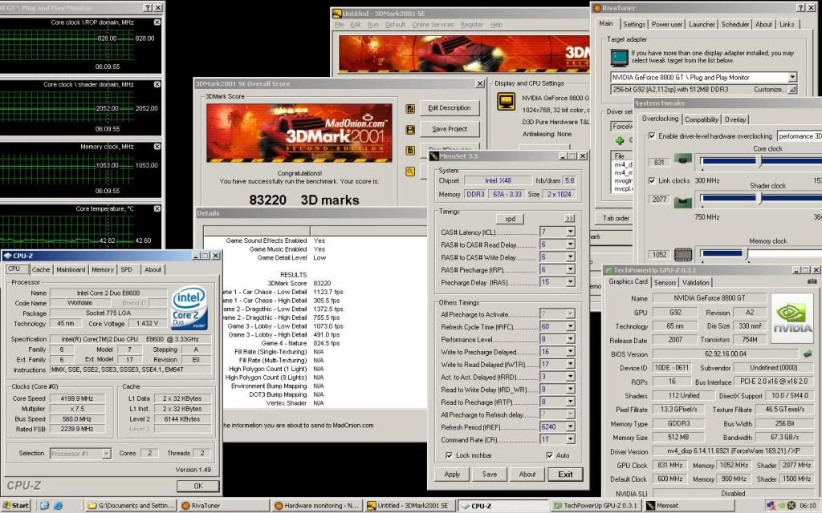Image resolution: width=822 pixels, height=513 pixels.
Task: Click the camera icon next to GPU-Z BIOS Version
Action: 807,353
